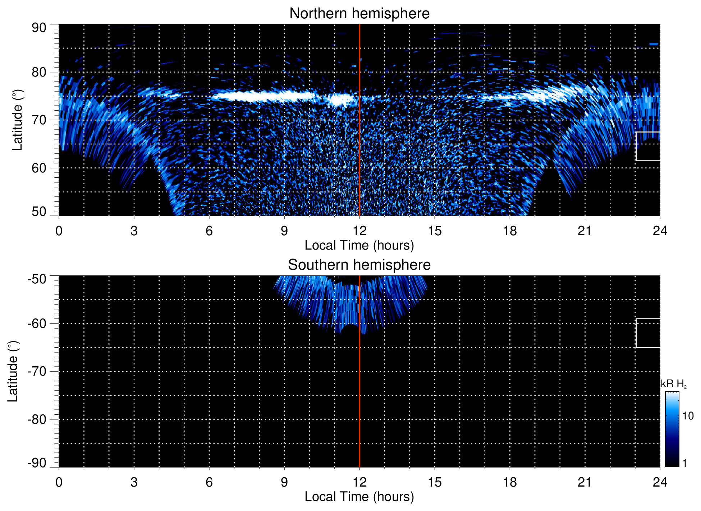Screen dimensions: 701x511
Task: Click the 18 tick label under northern plot
Action: click(x=509, y=231)
